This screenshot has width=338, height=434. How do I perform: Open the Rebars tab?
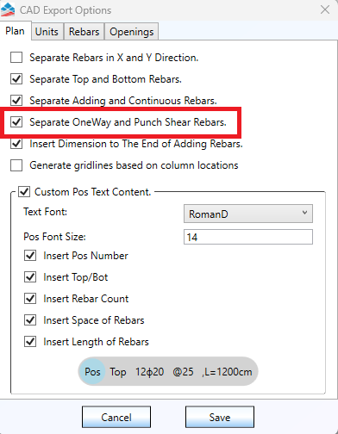coord(84,32)
